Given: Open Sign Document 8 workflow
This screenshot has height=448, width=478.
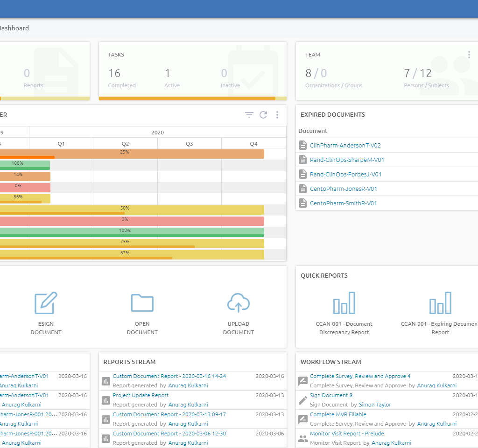Looking at the screenshot, I should 331,395.
